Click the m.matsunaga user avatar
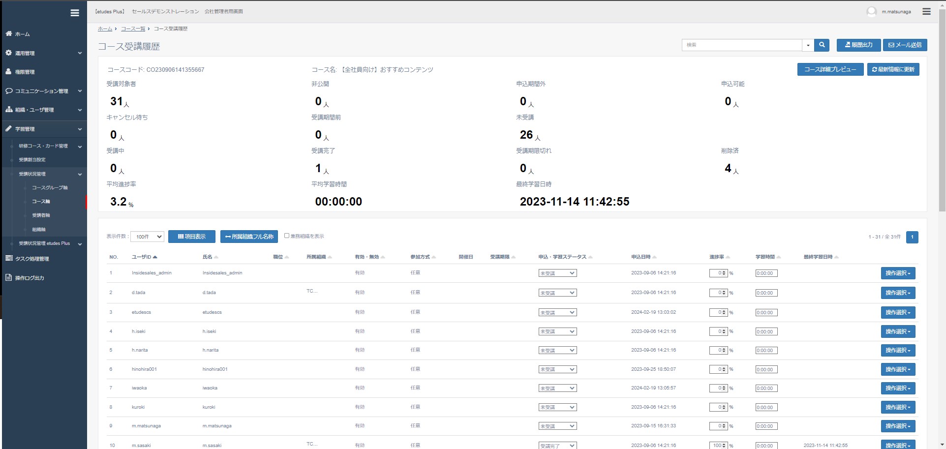946x449 pixels. [872, 11]
